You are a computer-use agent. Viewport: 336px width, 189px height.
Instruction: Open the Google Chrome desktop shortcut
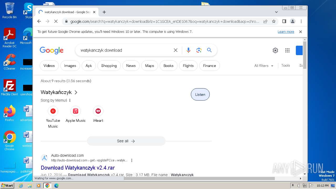coord(9,141)
